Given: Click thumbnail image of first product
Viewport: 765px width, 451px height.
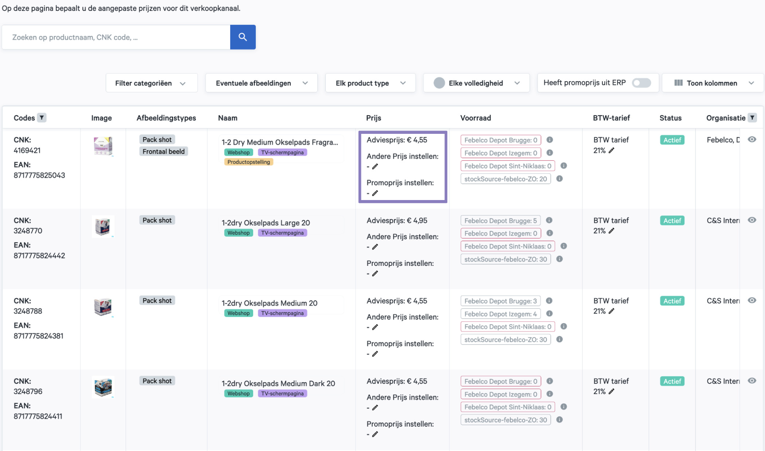Looking at the screenshot, I should [x=102, y=147].
